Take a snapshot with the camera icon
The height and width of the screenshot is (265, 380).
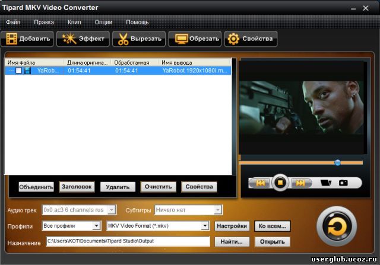coord(343,183)
